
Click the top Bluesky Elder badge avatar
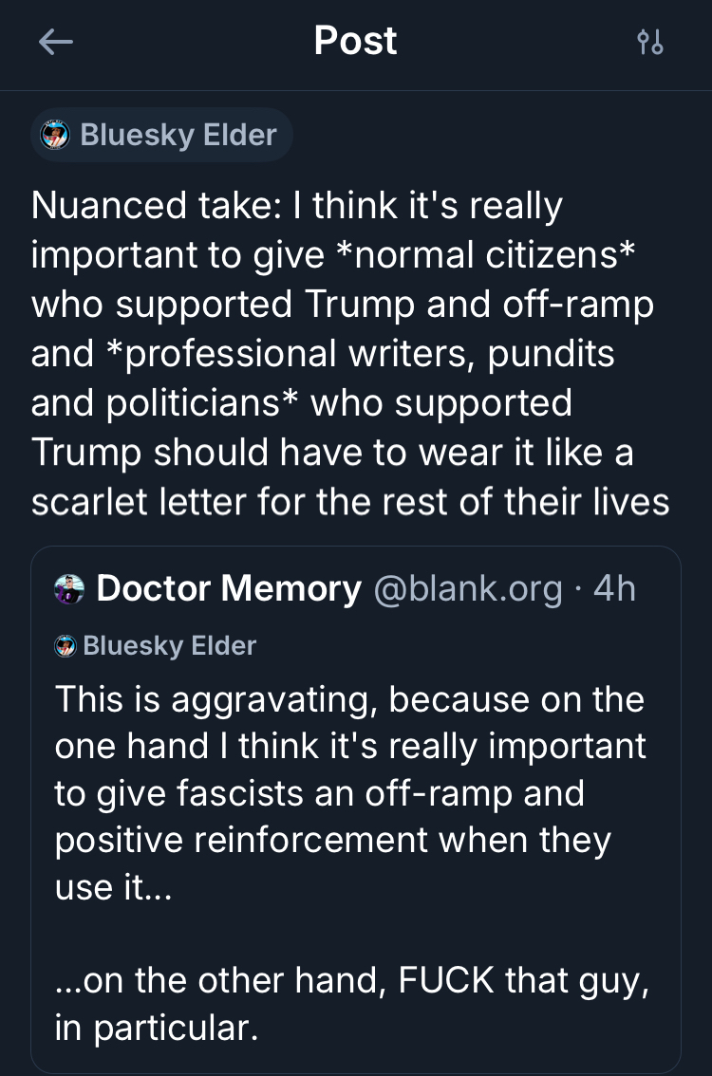[x=56, y=136]
